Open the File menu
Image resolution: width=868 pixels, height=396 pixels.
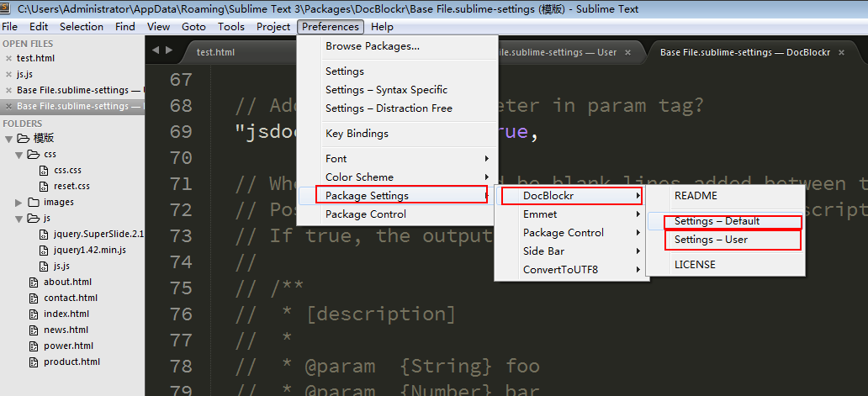point(10,27)
